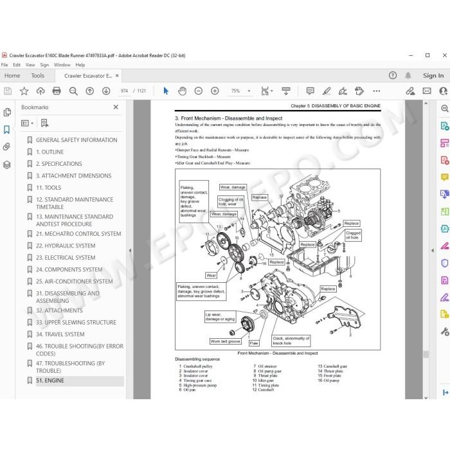The image size is (450, 450).
Task: Expand the right tools pane
Action: coord(446,392)
